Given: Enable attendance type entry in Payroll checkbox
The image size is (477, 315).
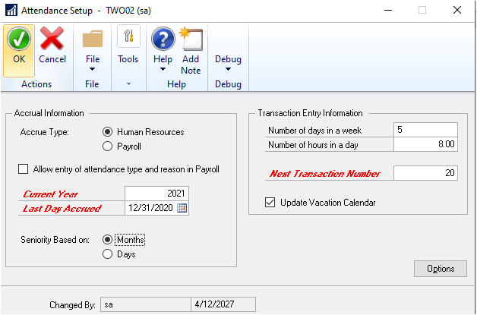Looking at the screenshot, I should point(23,169).
